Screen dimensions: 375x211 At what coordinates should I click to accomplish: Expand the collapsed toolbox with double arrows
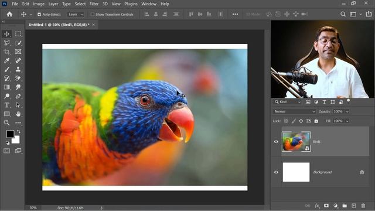point(4,22)
